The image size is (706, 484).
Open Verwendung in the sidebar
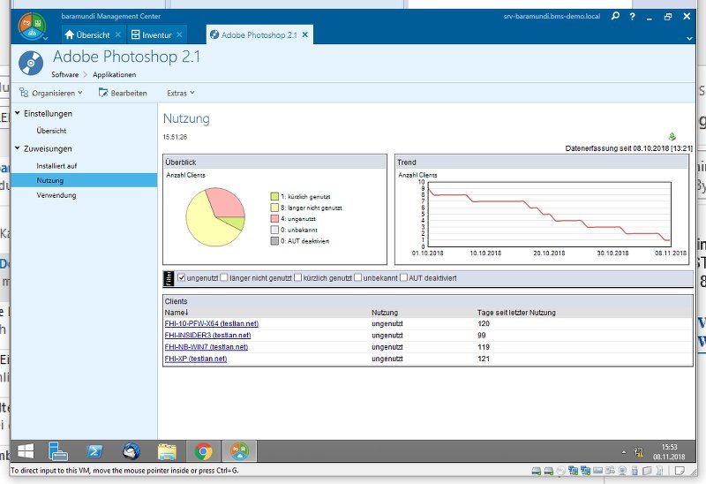click(56, 195)
